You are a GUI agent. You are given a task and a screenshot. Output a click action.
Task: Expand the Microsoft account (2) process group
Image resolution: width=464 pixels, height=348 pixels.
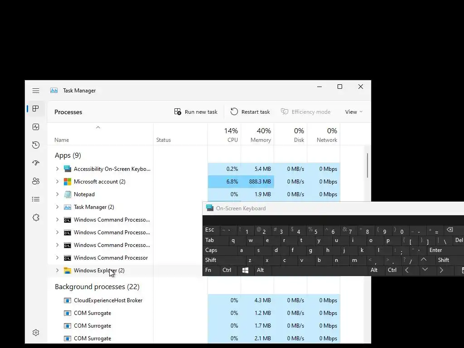[58, 181]
